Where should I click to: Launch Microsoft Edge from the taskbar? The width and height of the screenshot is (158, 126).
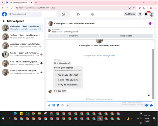[15, 113]
